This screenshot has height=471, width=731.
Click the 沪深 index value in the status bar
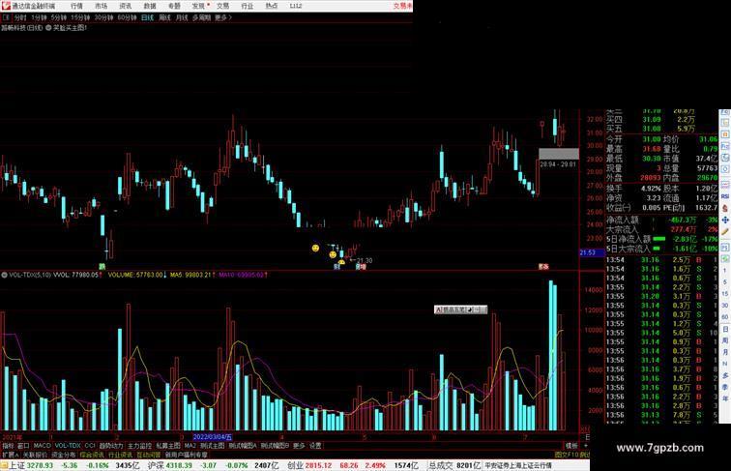(179, 465)
